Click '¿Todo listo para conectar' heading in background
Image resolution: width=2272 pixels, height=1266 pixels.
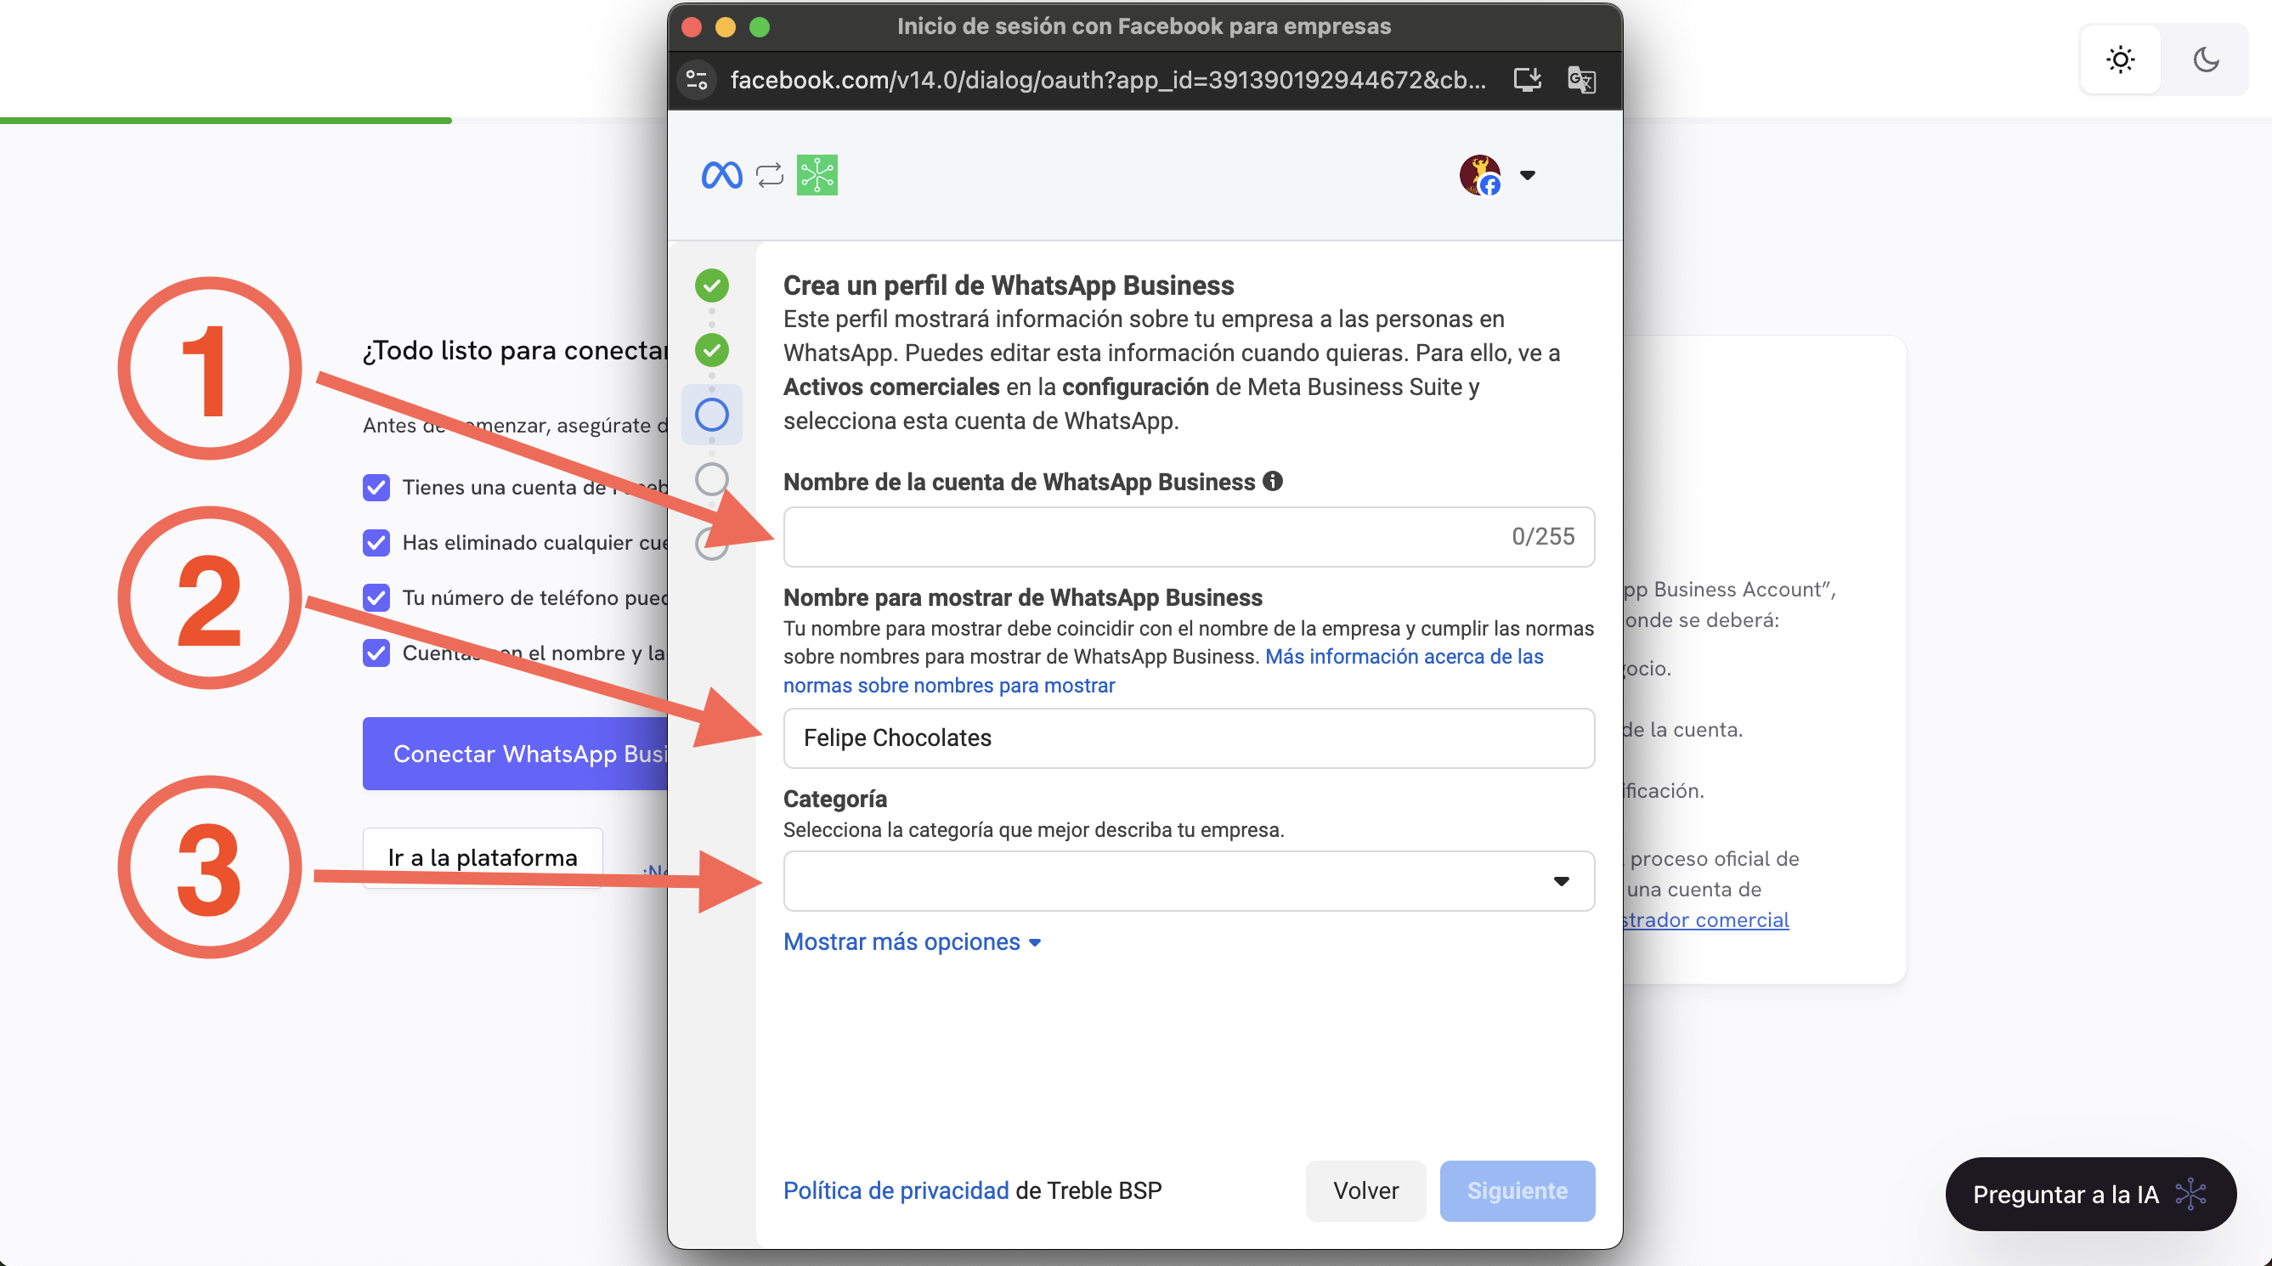pos(515,350)
